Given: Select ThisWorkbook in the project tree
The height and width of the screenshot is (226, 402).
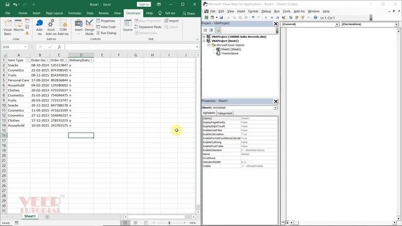Looking at the screenshot, I should click(x=229, y=53).
